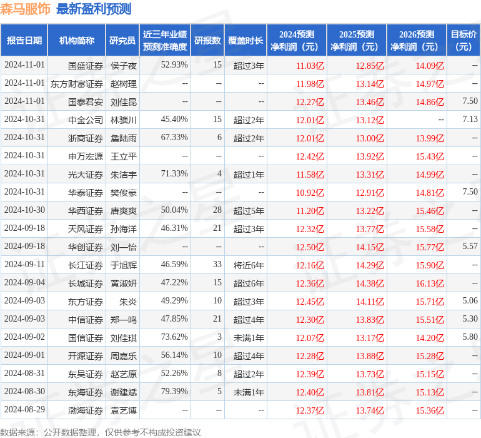This screenshot has height=438, width=481.
Task: Click the 14.38亿 2025 profit value
Action: (370, 283)
